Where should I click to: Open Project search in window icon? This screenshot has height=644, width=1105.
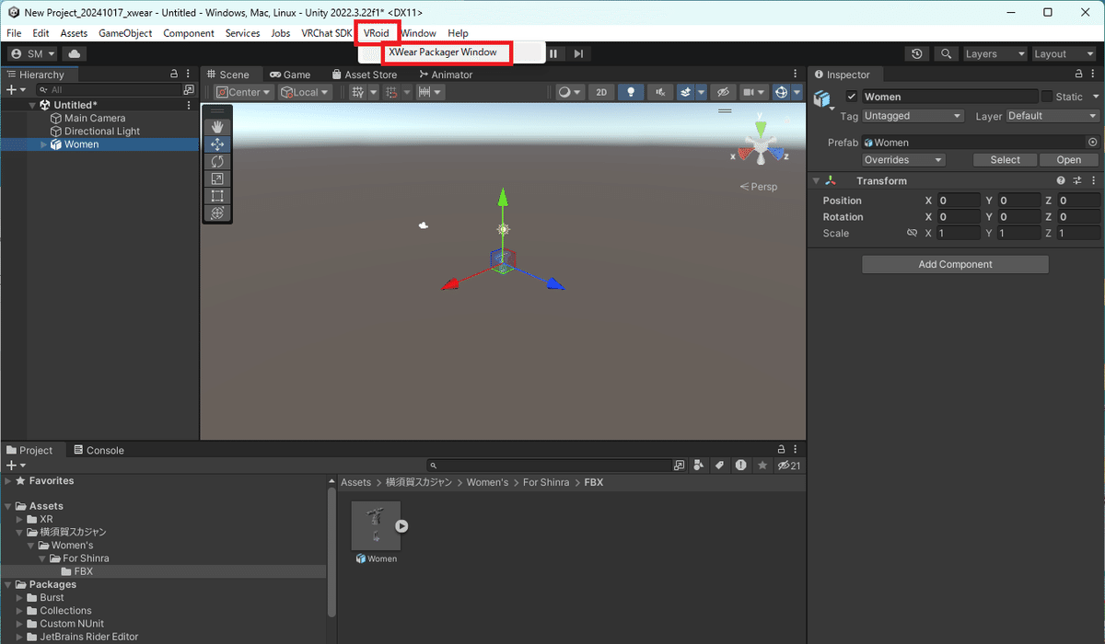680,466
